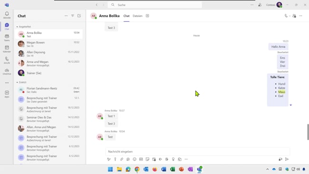Click the Hallo Anna message bubble

[x=278, y=47]
